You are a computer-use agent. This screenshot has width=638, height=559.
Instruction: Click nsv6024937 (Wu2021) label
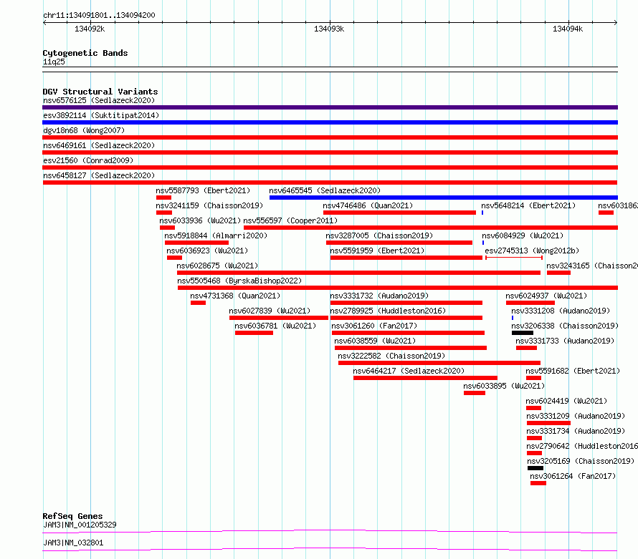point(546,296)
